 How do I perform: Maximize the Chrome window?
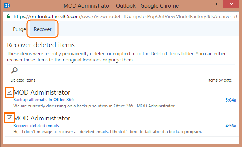pyautogui.click(x=218, y=4)
